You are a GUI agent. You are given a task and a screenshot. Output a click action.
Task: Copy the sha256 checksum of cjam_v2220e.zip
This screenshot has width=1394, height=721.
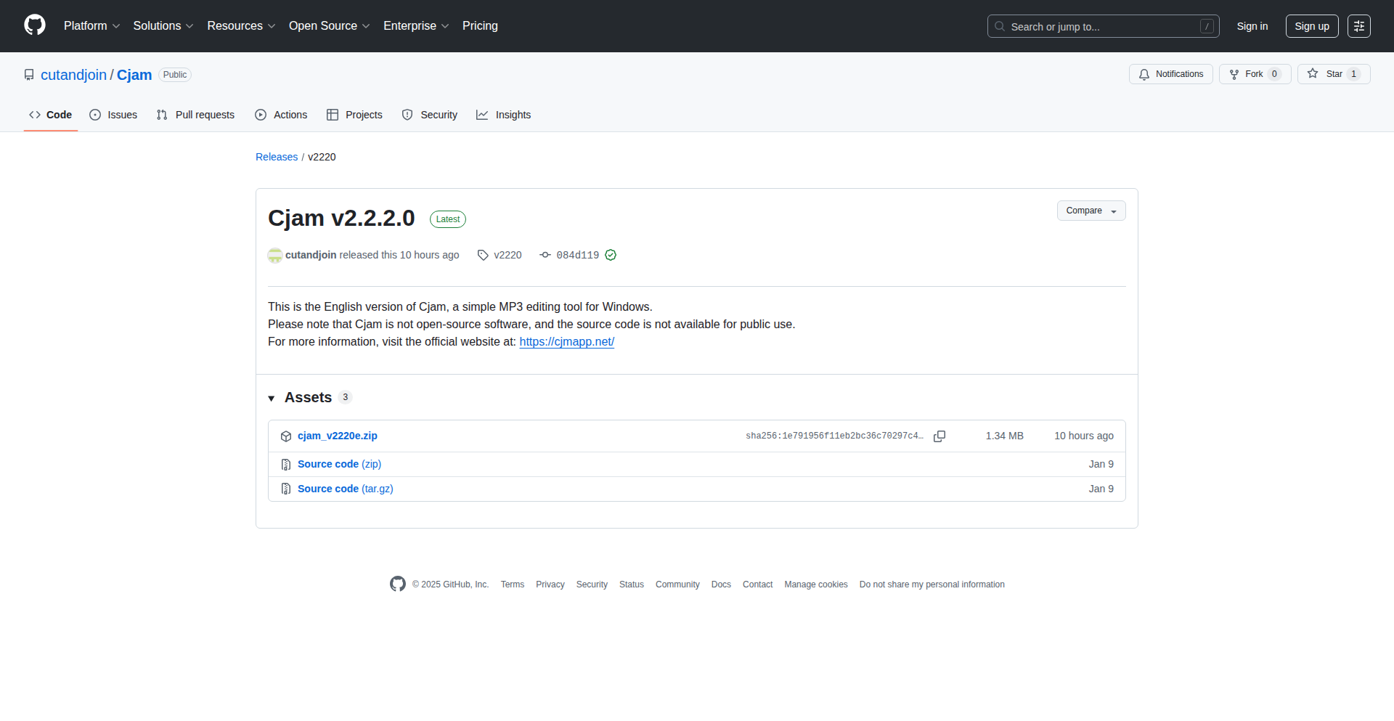[939, 436]
